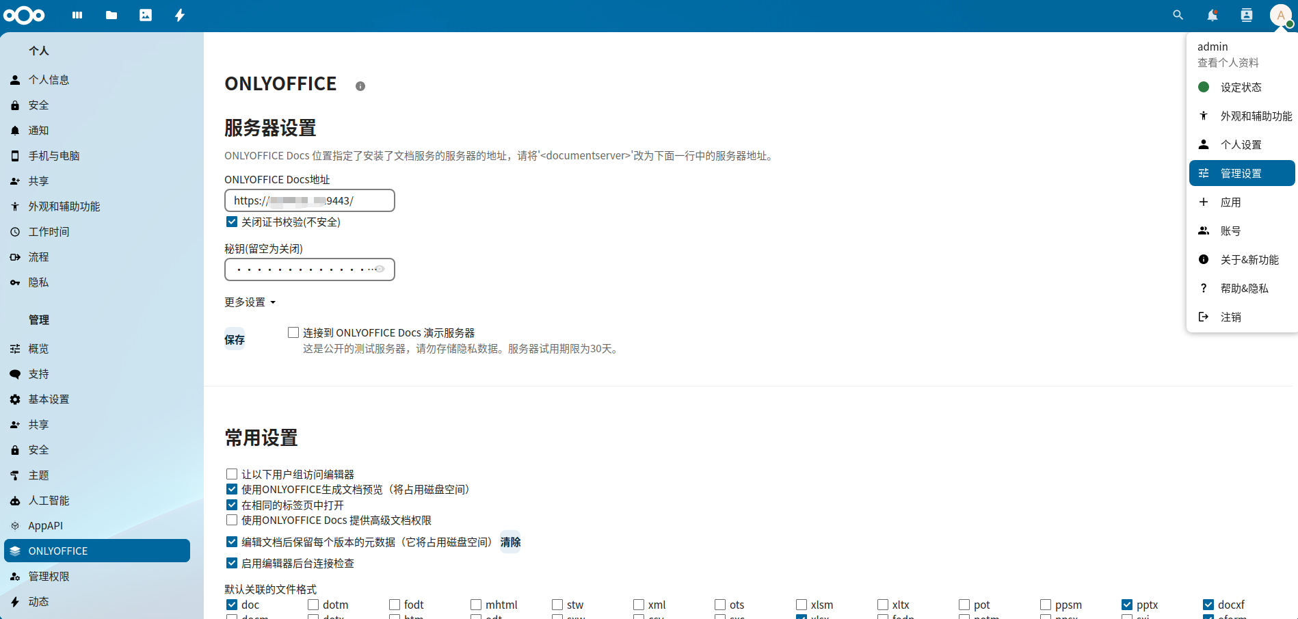The width and height of the screenshot is (1298, 619).
Task: Select 帮助&隐私 in user menu
Action: [1242, 289]
